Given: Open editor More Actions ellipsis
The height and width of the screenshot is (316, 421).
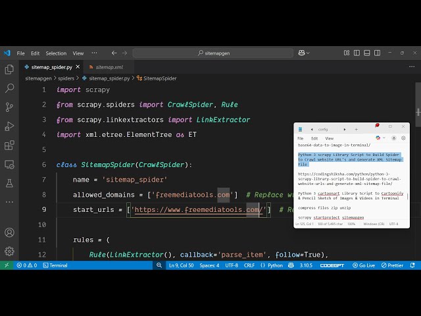Looking at the screenshot, I should click(412, 66).
